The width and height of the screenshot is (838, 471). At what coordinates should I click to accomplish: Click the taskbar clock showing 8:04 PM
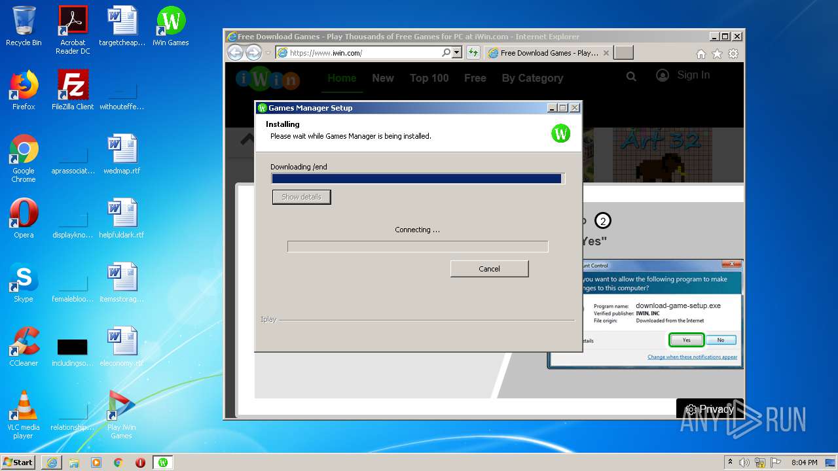[804, 462]
